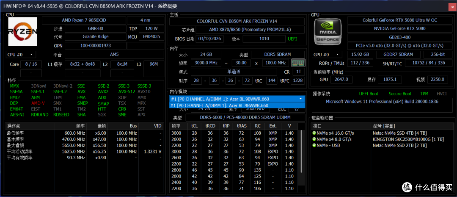The width and height of the screenshot is (457, 197).
Task: Click the GB203-400 GPU chip field
Action: [x=399, y=38]
